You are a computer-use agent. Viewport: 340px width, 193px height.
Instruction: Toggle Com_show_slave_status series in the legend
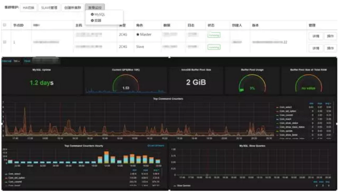point(292,127)
